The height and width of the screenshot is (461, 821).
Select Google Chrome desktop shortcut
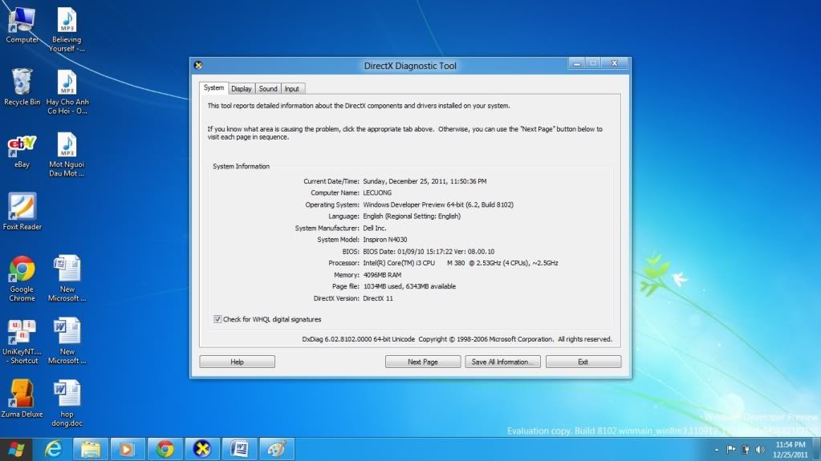pyautogui.click(x=22, y=278)
